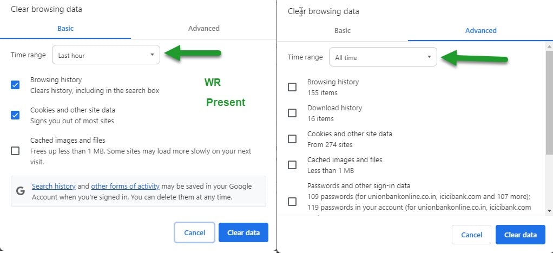The image size is (553, 253).
Task: Open the 'Search history' link
Action: pyautogui.click(x=53, y=187)
